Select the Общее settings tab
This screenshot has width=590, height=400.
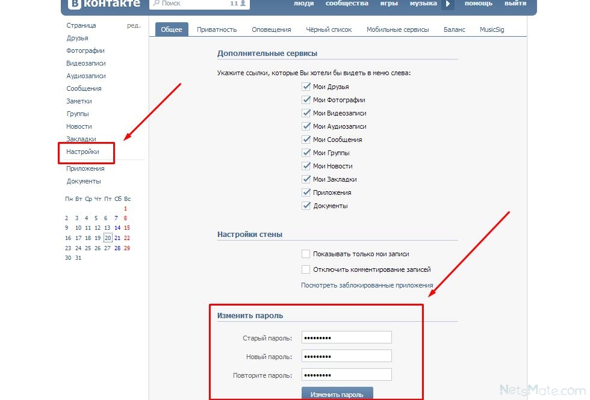pyautogui.click(x=172, y=29)
